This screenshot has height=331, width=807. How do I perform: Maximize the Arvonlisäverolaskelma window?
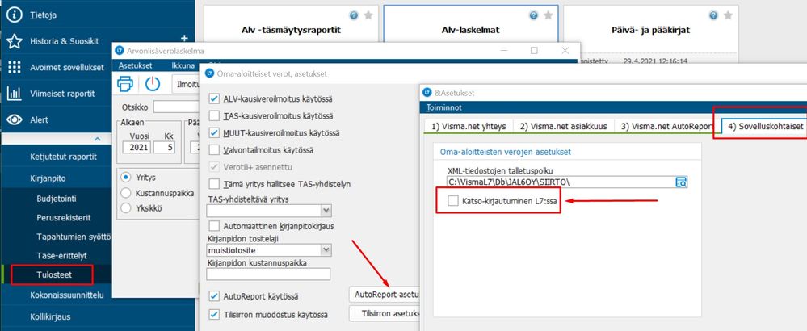[x=534, y=50]
